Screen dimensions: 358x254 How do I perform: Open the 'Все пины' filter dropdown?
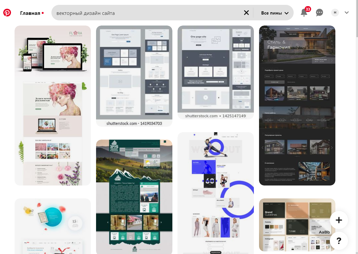point(275,13)
